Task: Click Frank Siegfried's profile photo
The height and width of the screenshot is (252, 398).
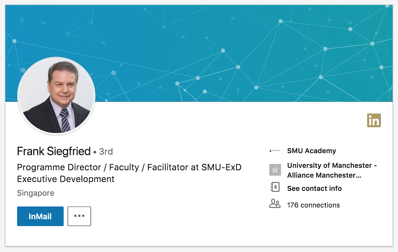Action: pos(56,96)
